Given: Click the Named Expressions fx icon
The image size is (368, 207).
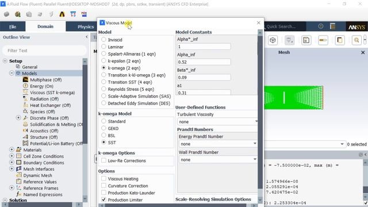Looking at the screenshot, I should tap(19, 194).
